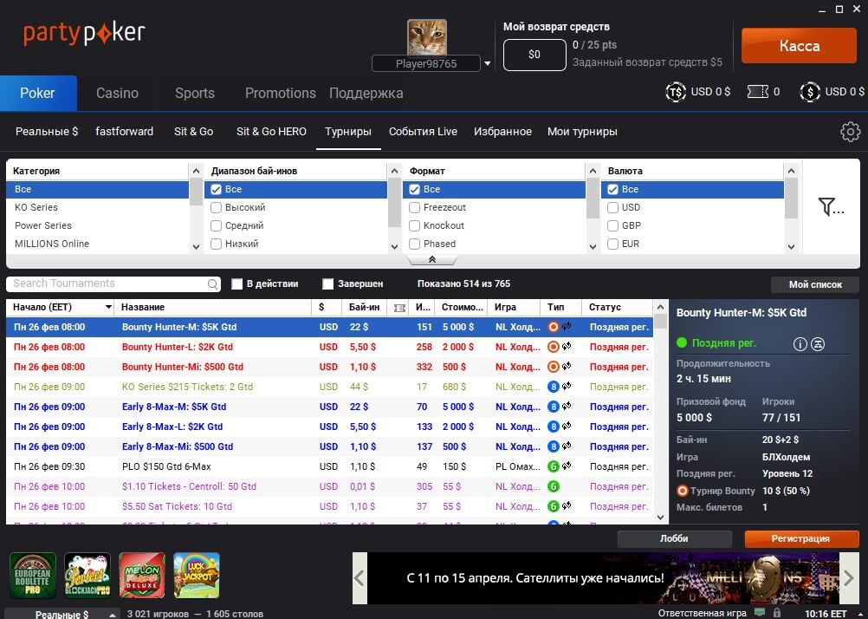Open the 'Лобби' button
The height and width of the screenshot is (619, 868).
pos(674,538)
